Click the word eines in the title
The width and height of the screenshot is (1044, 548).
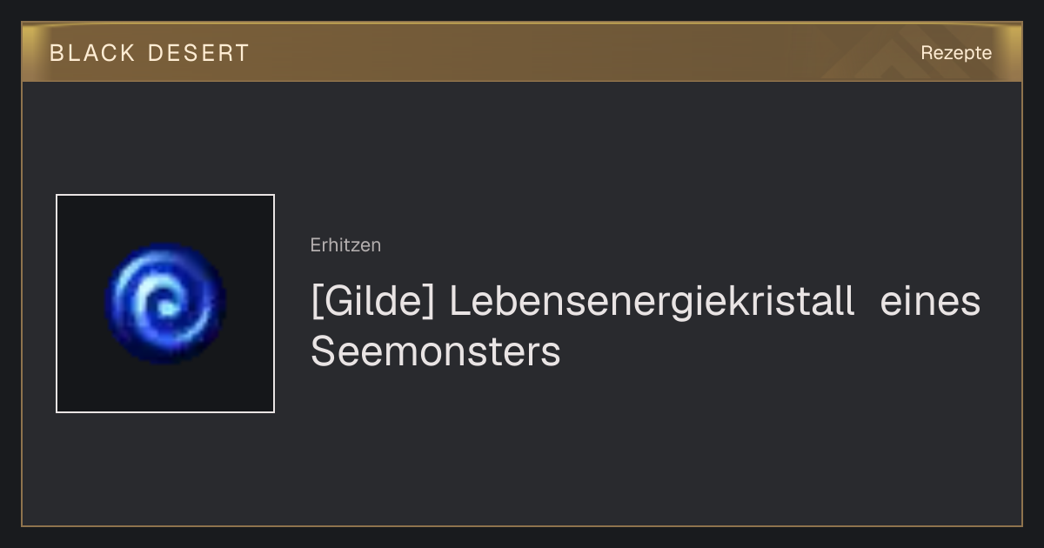click(x=931, y=302)
